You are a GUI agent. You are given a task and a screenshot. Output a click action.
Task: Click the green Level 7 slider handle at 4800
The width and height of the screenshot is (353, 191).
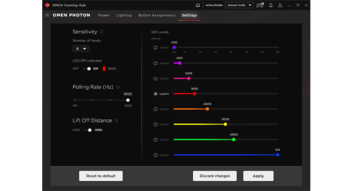coord(234,139)
